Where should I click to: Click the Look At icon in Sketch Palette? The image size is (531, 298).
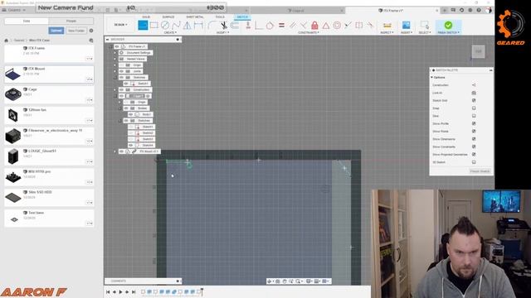474,93
